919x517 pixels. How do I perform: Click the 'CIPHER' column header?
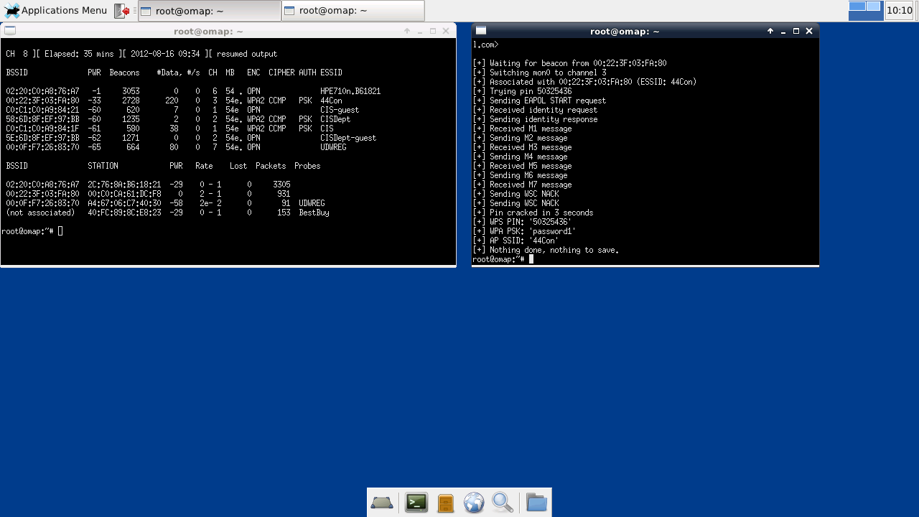click(281, 73)
